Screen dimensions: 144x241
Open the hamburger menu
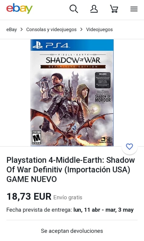tap(134, 9)
